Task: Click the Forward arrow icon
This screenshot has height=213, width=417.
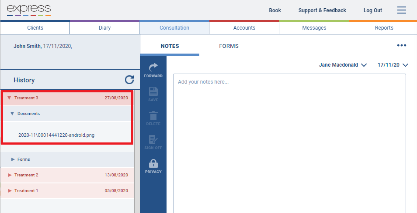Action: pos(153,68)
